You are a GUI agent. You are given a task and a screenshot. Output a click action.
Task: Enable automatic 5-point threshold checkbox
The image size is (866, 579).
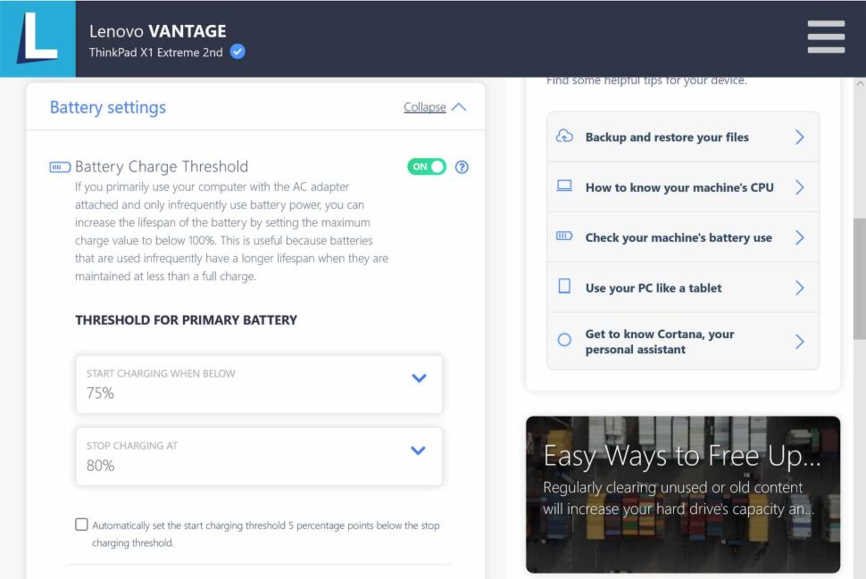[x=80, y=525]
